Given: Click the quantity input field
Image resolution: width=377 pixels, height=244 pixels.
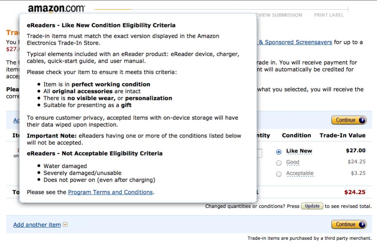Looking at the screenshot, I should point(259,153).
